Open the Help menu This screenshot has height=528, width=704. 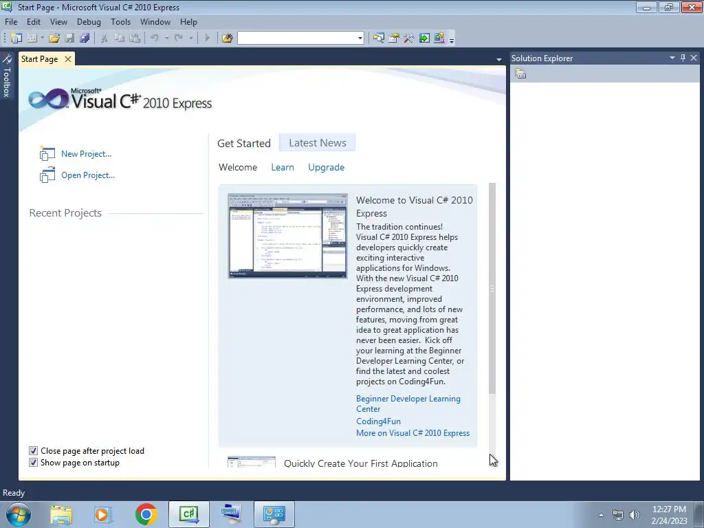188,21
